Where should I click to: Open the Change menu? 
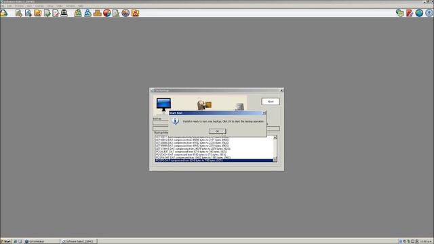[x=39, y=6]
